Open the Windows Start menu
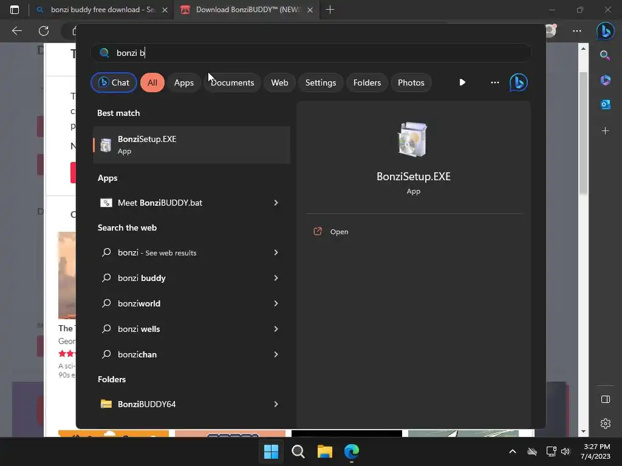622x466 pixels. tap(272, 451)
